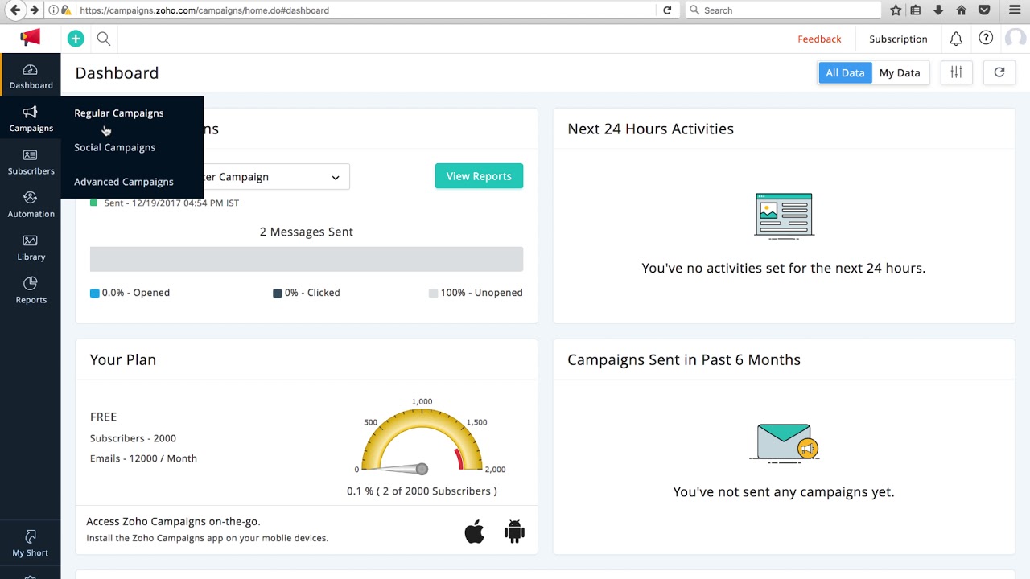
Task: Select the Subscribers sidebar icon
Action: tap(31, 162)
